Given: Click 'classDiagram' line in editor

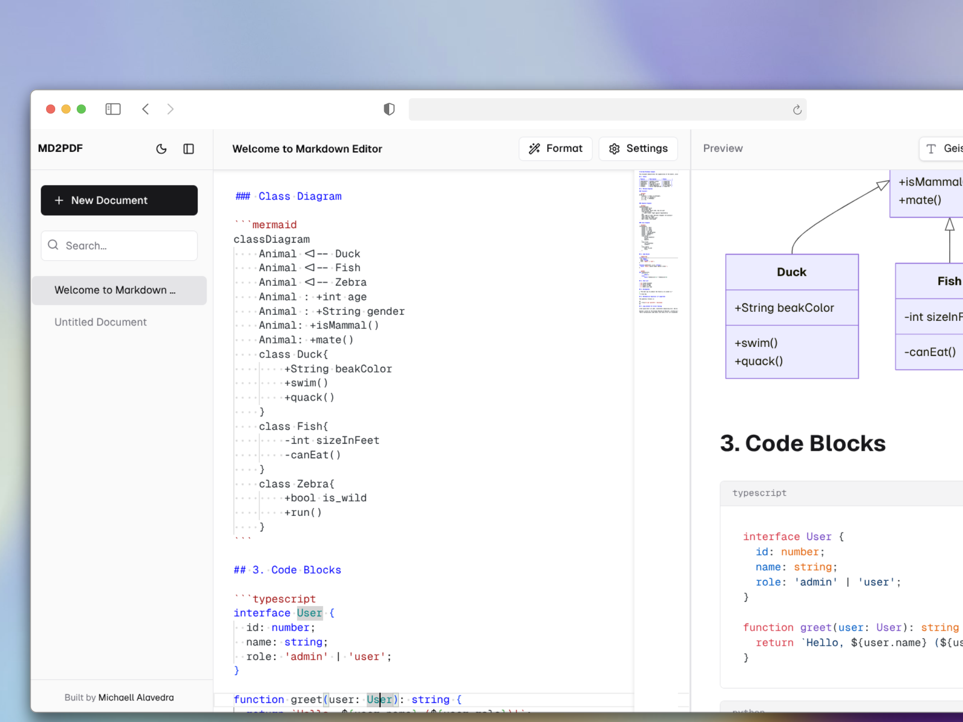Looking at the screenshot, I should coord(272,240).
